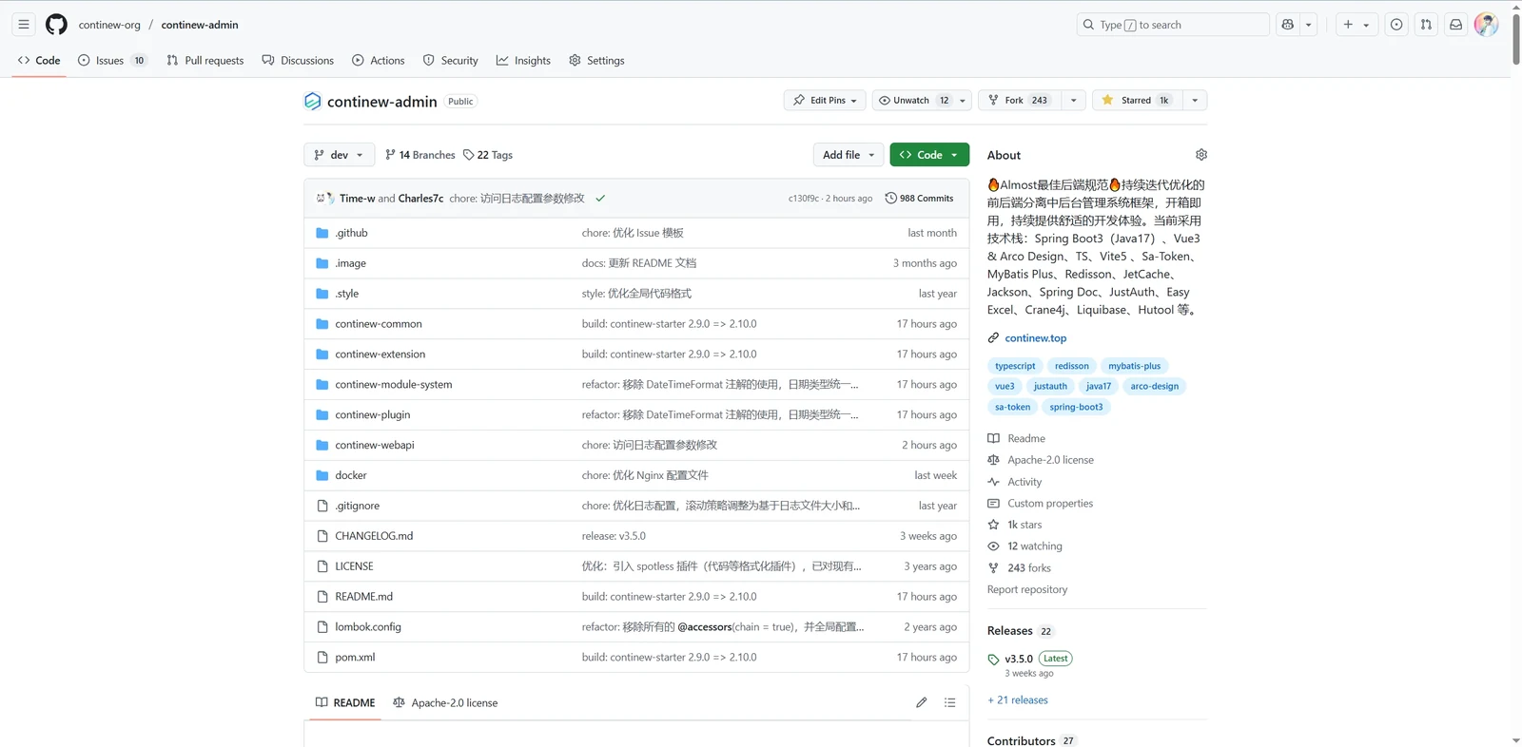
Task: Open the user avatar profile menu
Action: [1486, 25]
